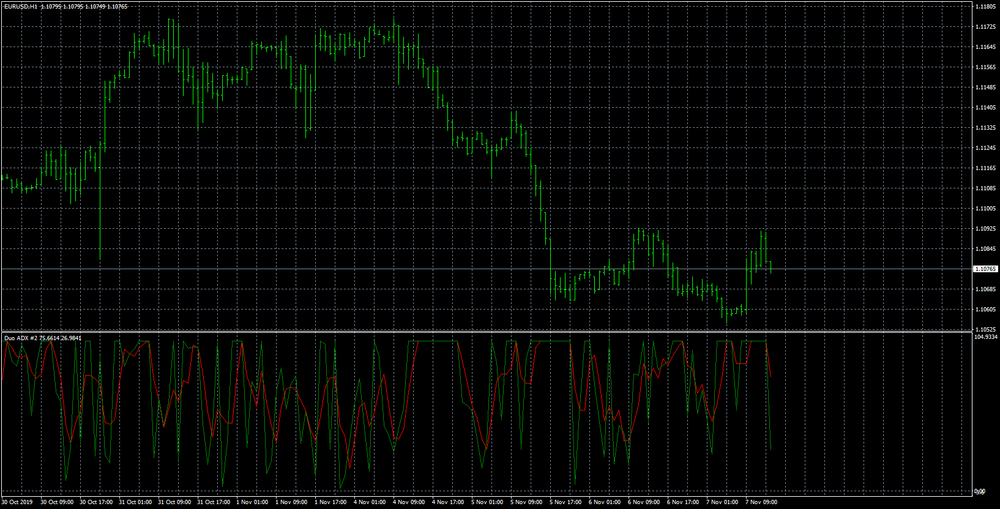
Task: Click the 1.11405 price axis label
Action: coord(985,108)
